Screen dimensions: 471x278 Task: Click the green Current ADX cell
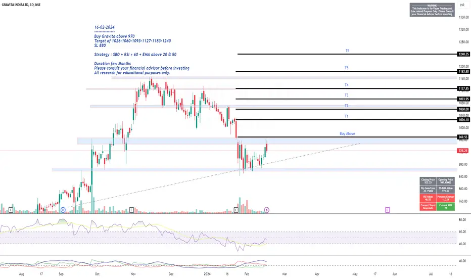click(445, 206)
